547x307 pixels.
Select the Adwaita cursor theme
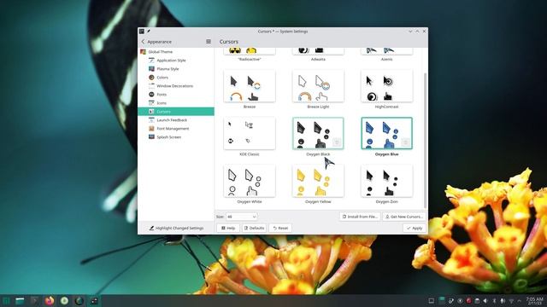pyautogui.click(x=318, y=51)
